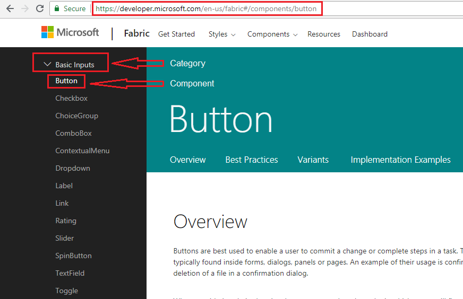Switch to the Variants tab
Screen dimensions: 463x299
coord(313,160)
